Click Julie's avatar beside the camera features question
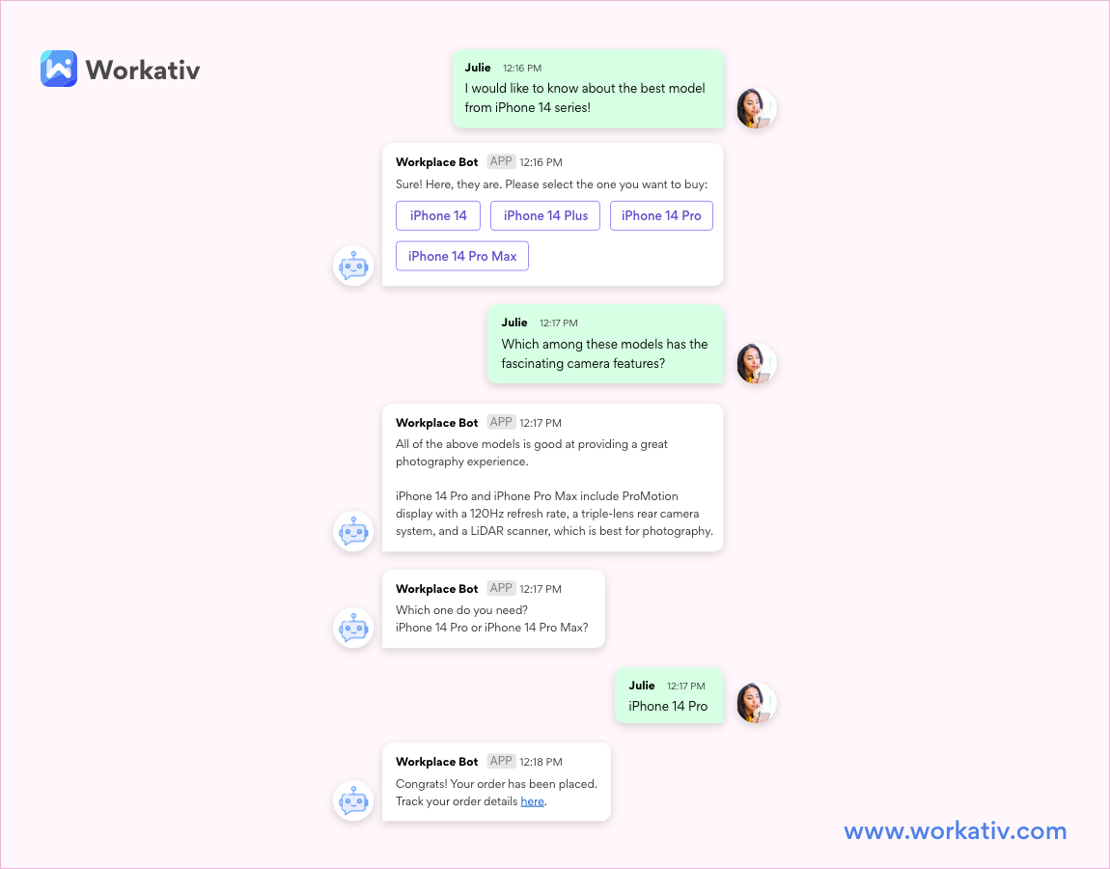Image resolution: width=1110 pixels, height=869 pixels. [x=756, y=363]
